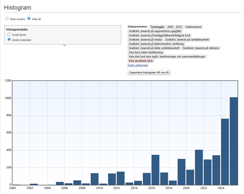Click the red 'Visa skyddade fynd' tag
244x194 pixels.
click(140, 61)
